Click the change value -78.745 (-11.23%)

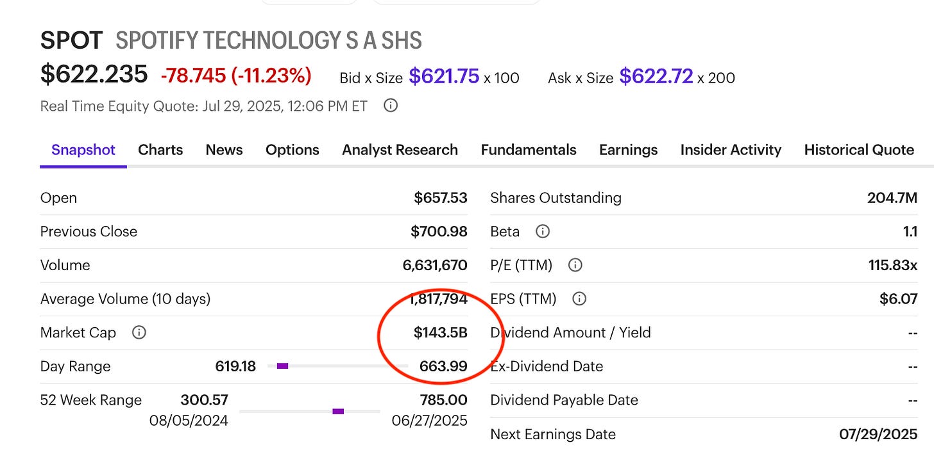coord(236,76)
